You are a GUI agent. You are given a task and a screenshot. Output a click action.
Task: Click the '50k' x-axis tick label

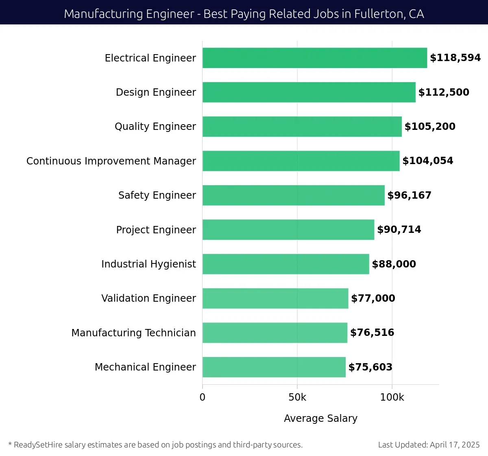point(297,397)
